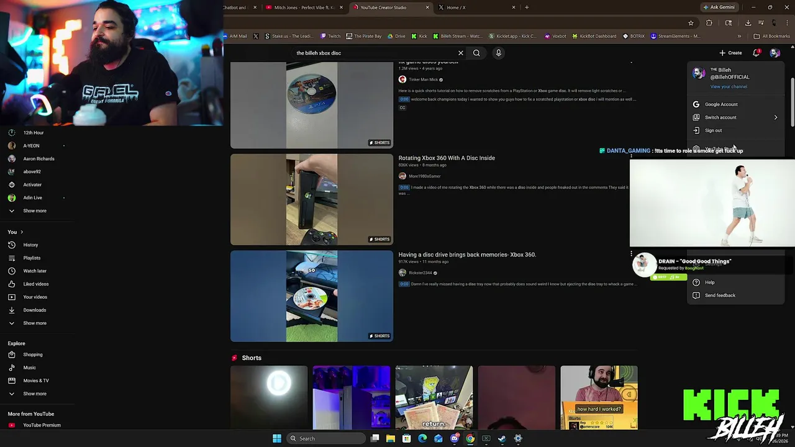Open the Kick bookmark
This screenshot has width=795, height=447.
(x=419, y=36)
